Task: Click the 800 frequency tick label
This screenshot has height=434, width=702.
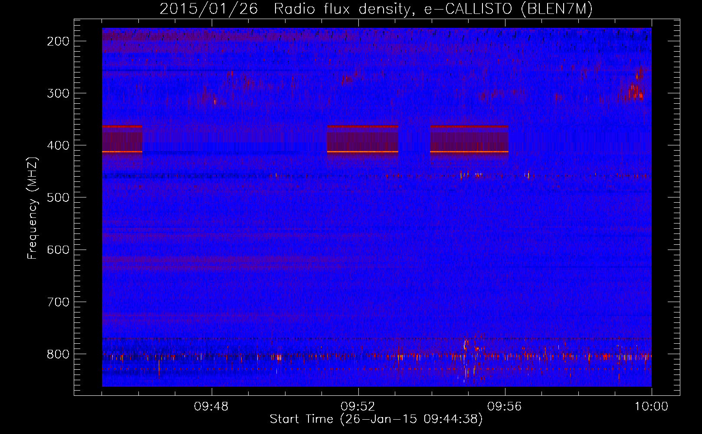Action: [x=58, y=354]
